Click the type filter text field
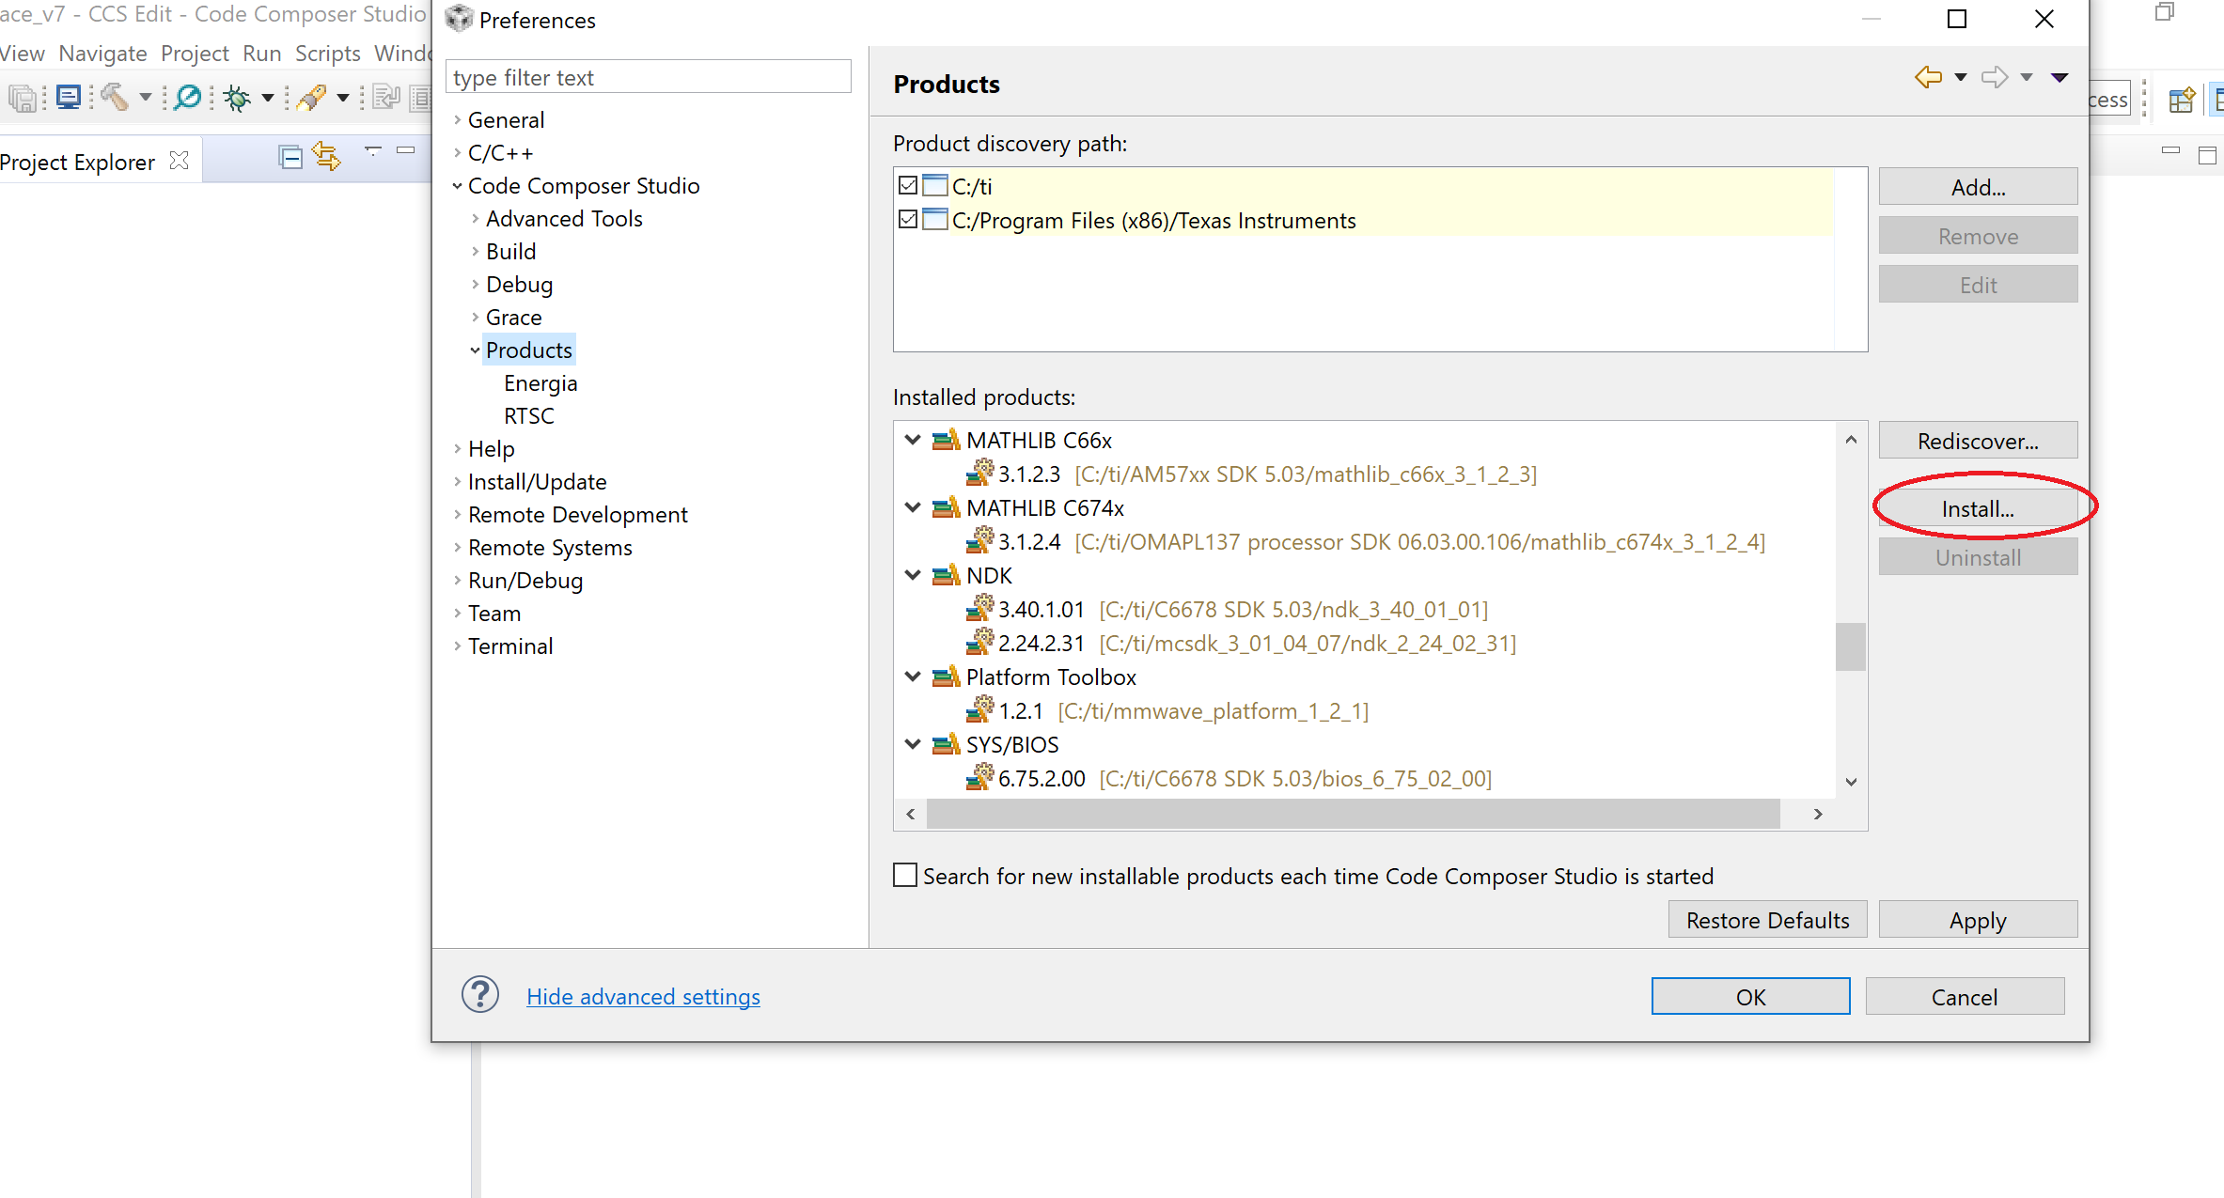This screenshot has height=1198, width=2224. 648,77
